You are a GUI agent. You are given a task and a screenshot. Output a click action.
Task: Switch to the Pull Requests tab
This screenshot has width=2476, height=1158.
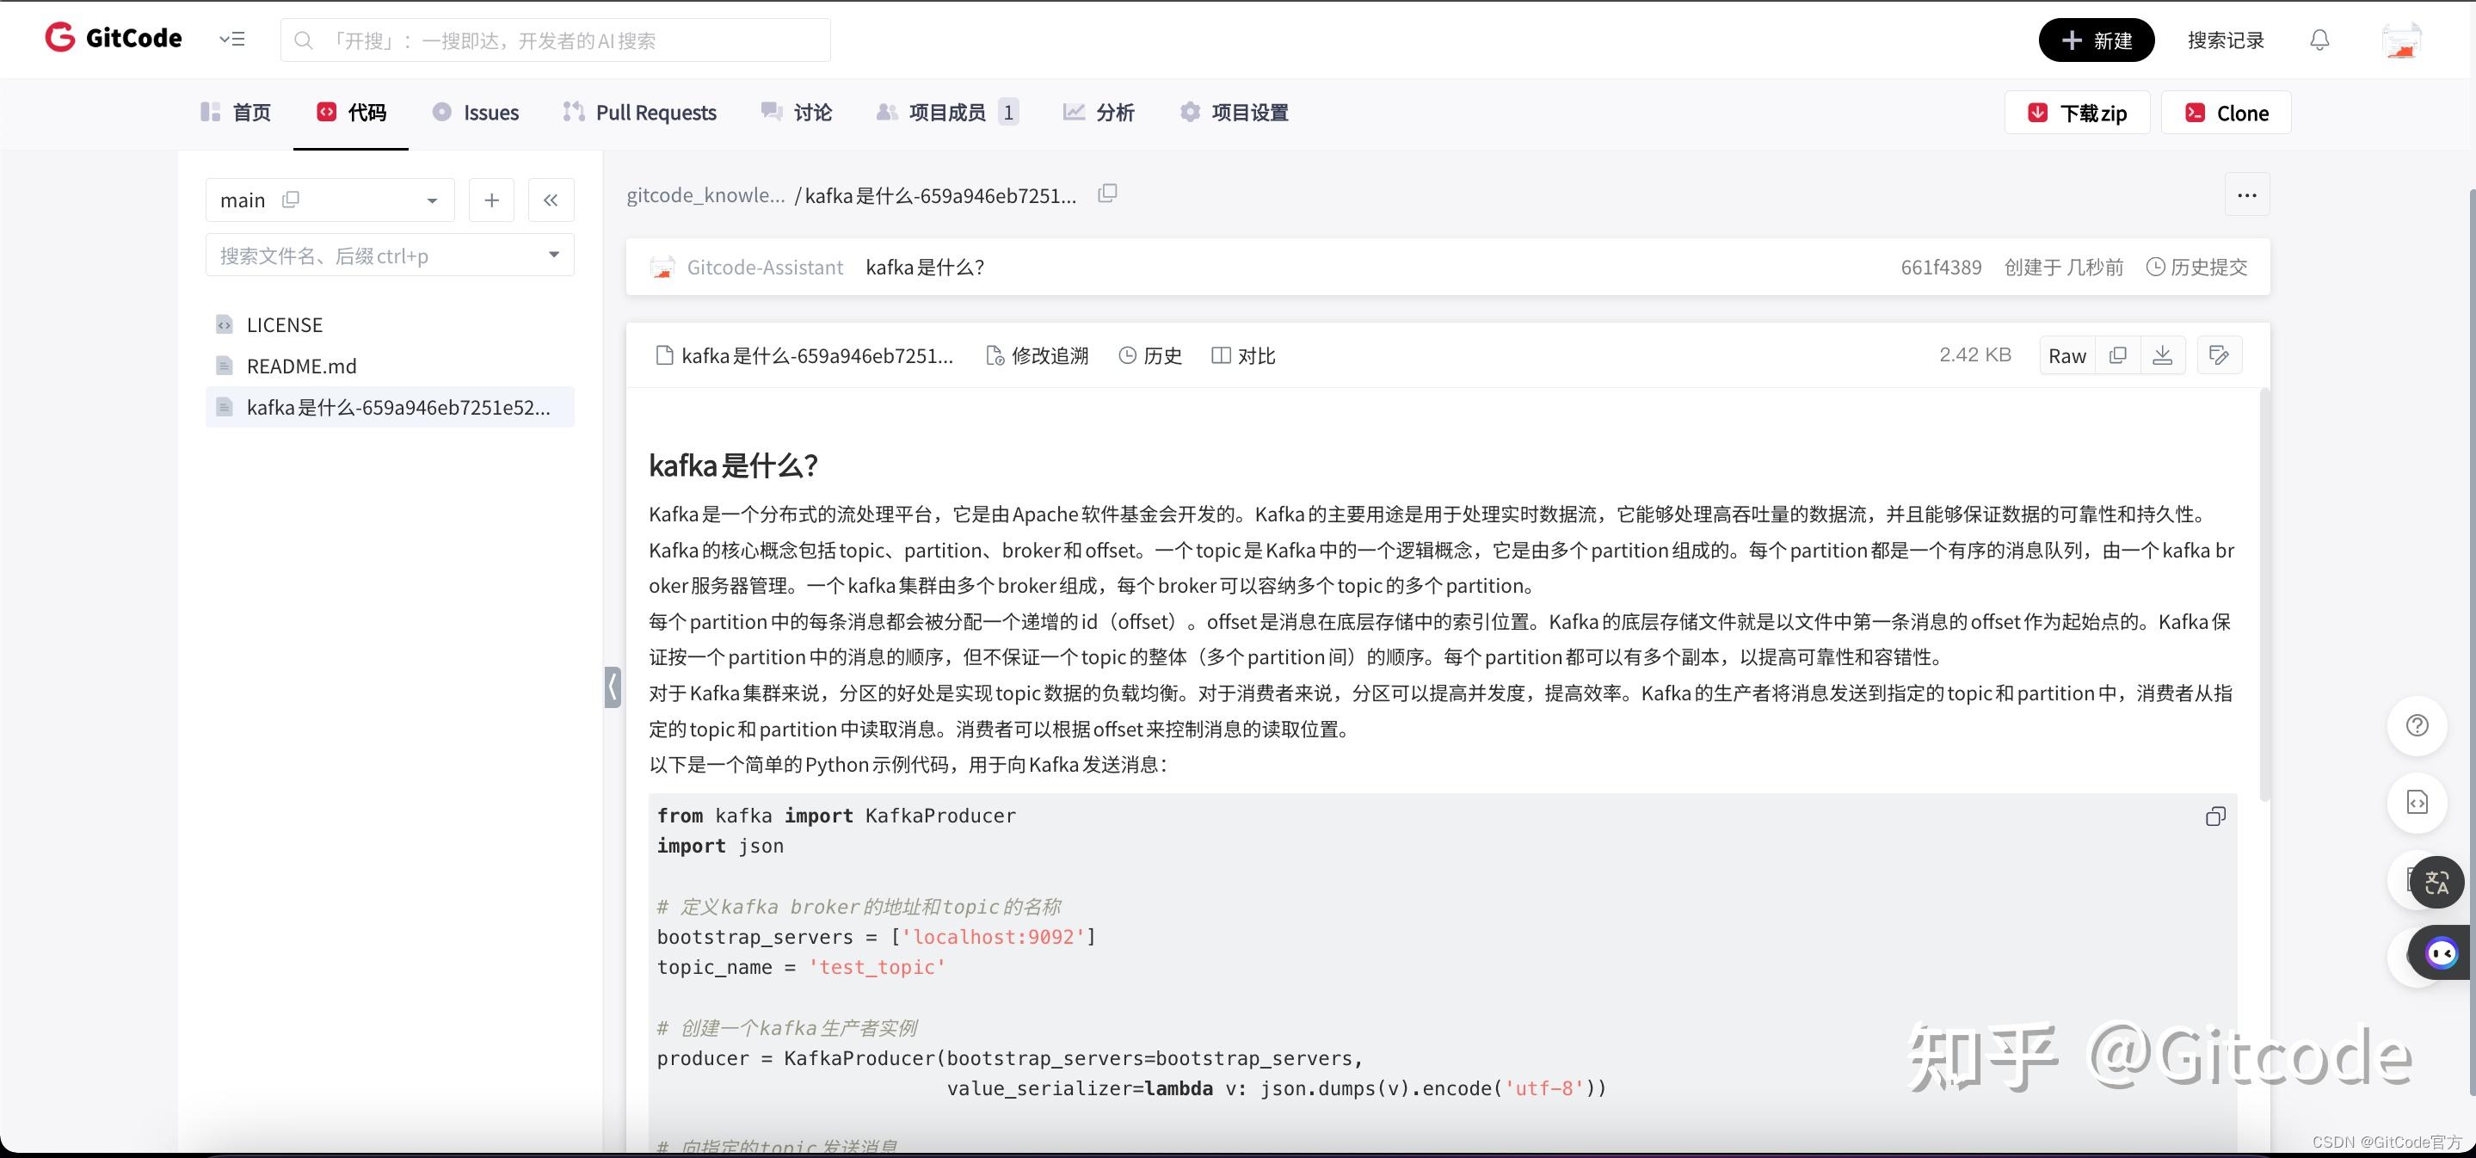pos(639,112)
